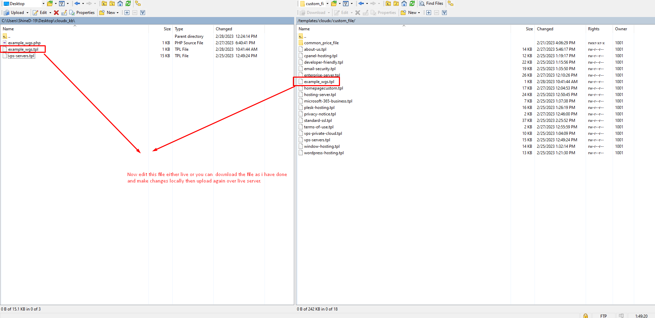The image size is (655, 318).
Task: Refresh the remote panel listing
Action: click(412, 3)
